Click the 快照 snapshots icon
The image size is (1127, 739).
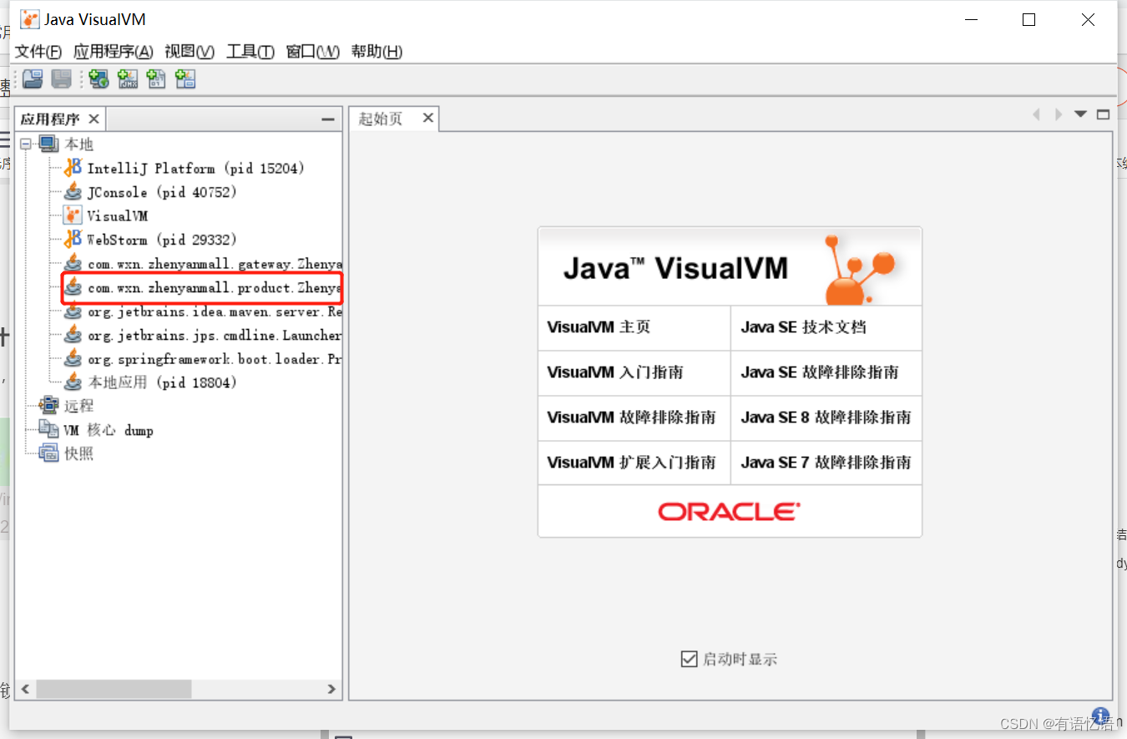tap(49, 453)
